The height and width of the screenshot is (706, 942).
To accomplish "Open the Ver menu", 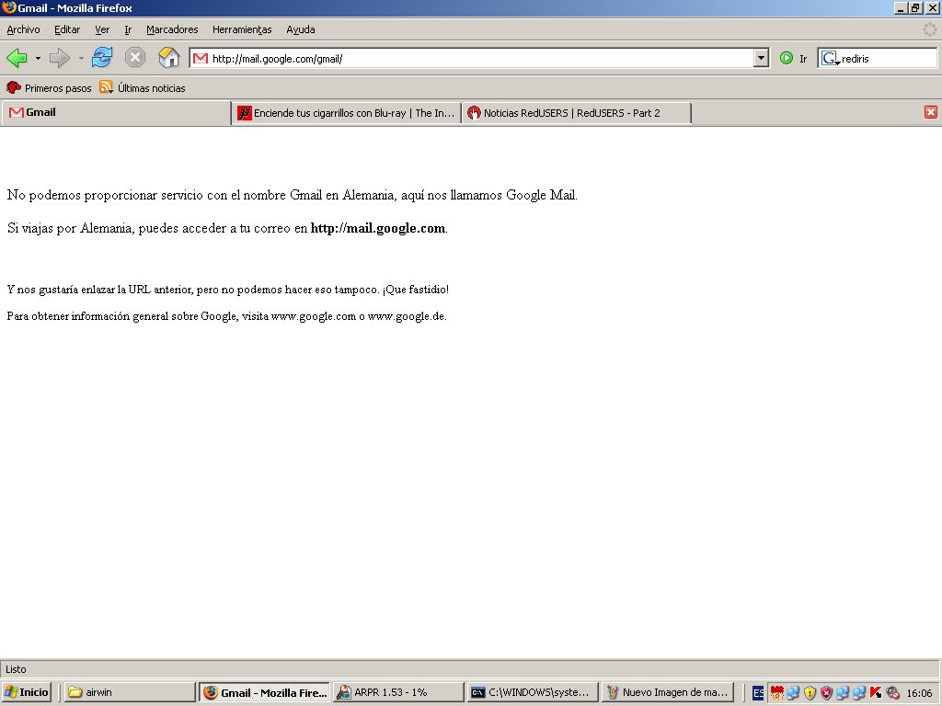I will coord(102,29).
